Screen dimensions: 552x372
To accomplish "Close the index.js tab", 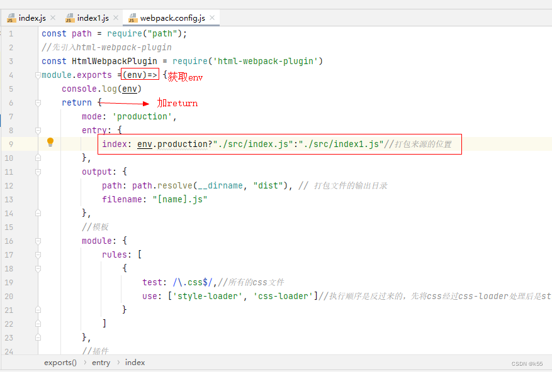I will pyautogui.click(x=52, y=18).
